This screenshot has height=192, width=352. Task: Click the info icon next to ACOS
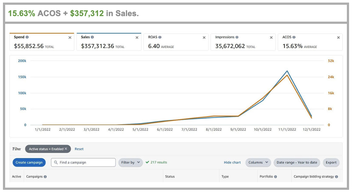[x=295, y=37]
